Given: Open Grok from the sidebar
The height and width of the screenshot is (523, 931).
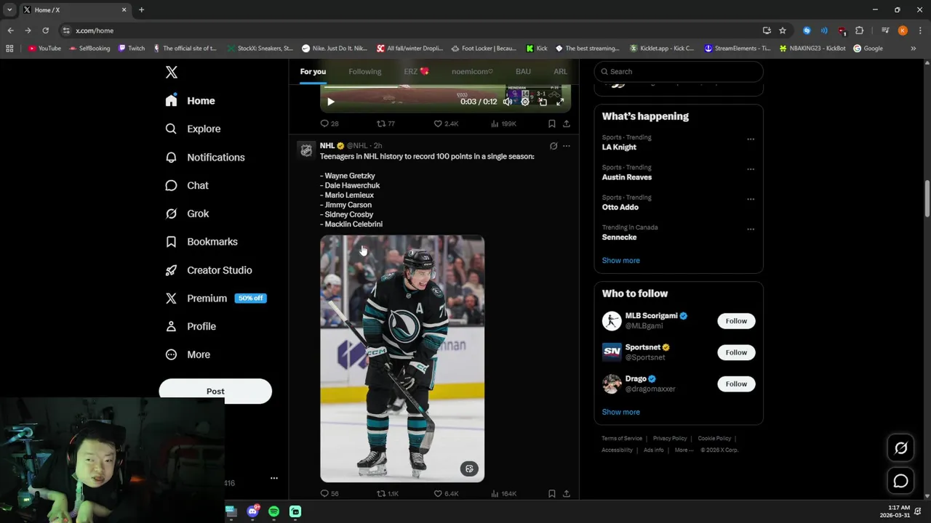Looking at the screenshot, I should tap(187, 214).
